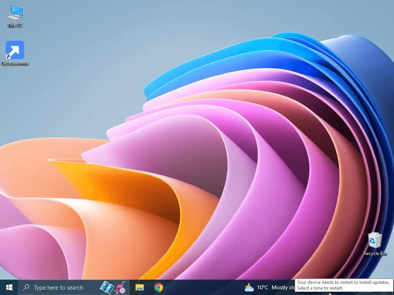
Task: Open the search highlights map and wheelchair icon
Action: click(113, 287)
